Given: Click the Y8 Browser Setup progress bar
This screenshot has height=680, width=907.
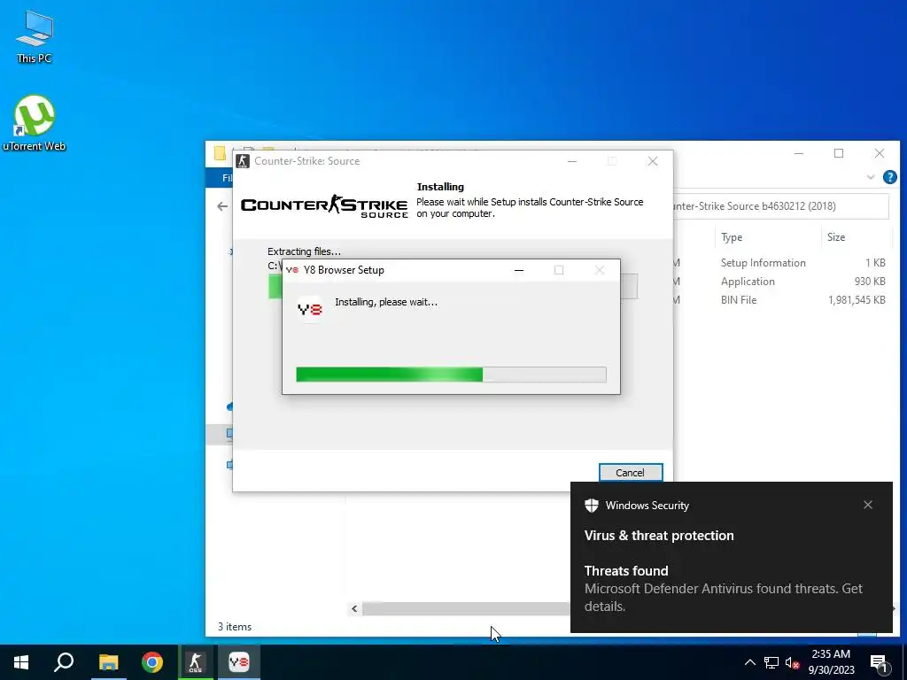Looking at the screenshot, I should pyautogui.click(x=451, y=375).
